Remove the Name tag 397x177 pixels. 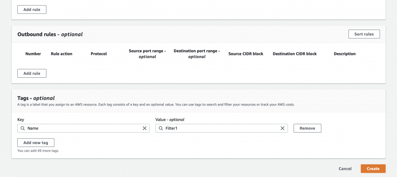pos(307,128)
